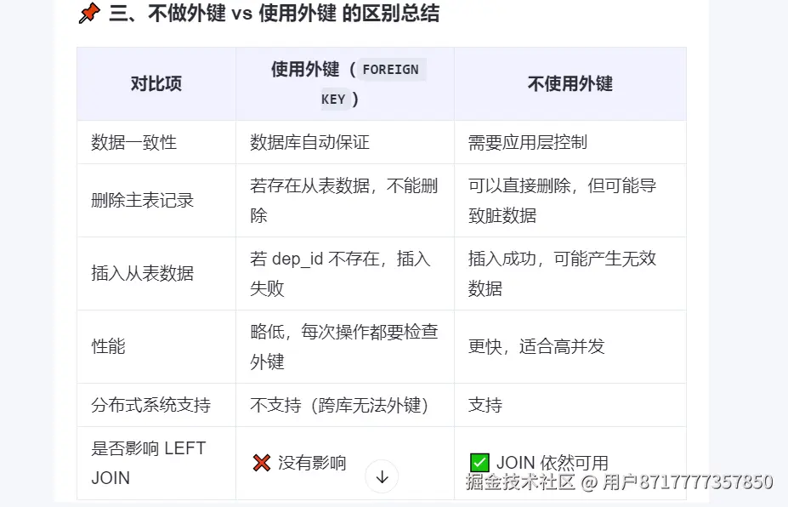Click the 数据一致性 row label
This screenshot has width=788, height=507.
(x=133, y=142)
